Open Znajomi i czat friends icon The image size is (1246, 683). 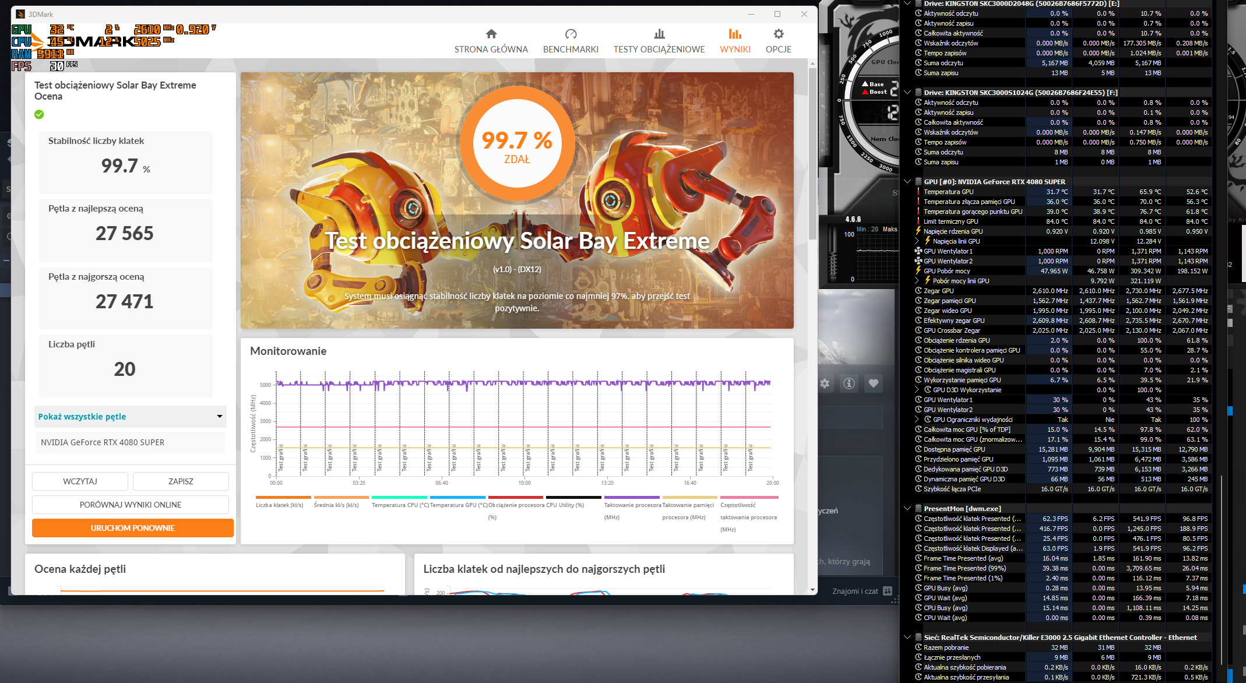(888, 591)
